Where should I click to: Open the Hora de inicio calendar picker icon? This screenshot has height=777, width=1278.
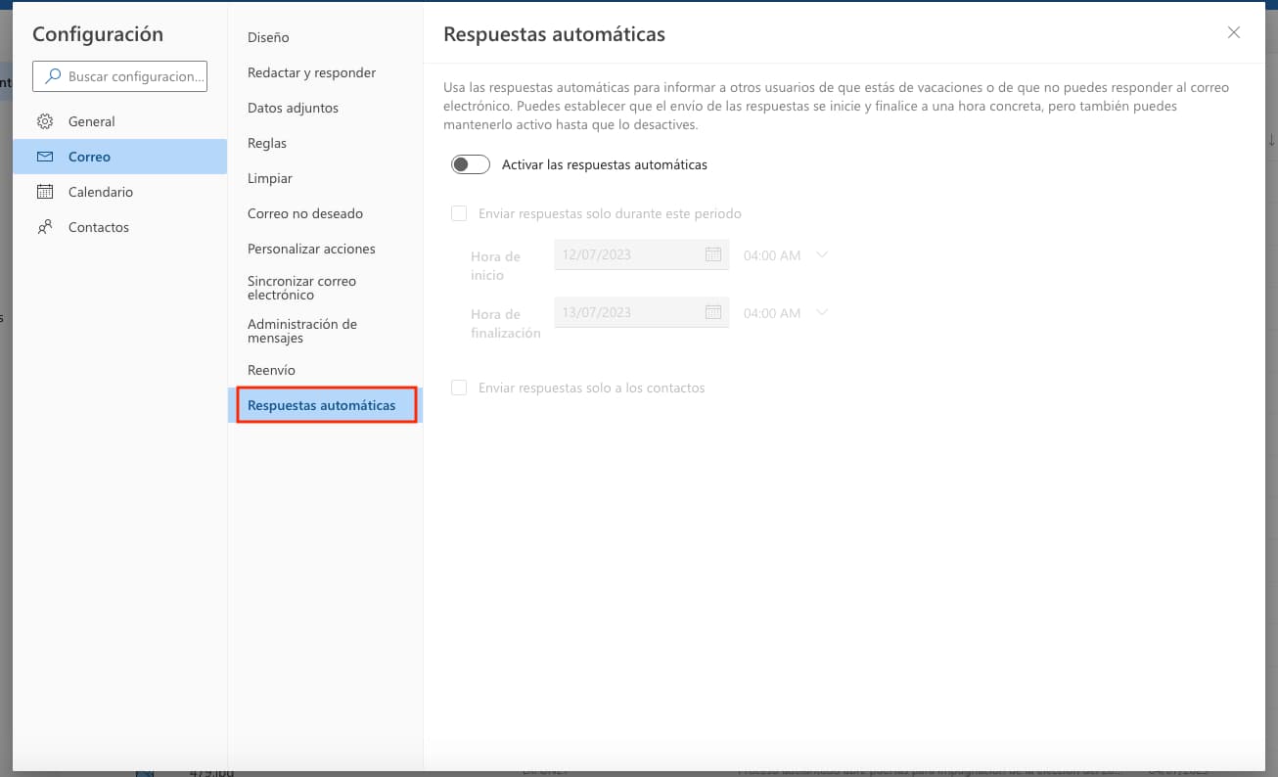(x=713, y=253)
